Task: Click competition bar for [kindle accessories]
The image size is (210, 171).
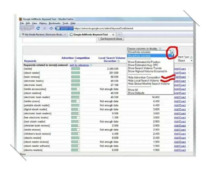Action: (75, 89)
